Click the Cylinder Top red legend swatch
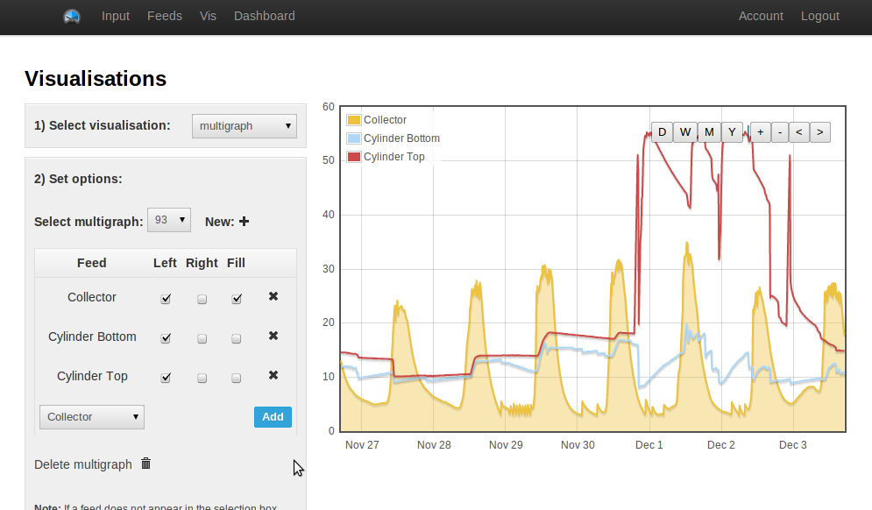Screen dimensions: 872x510 (x=354, y=157)
